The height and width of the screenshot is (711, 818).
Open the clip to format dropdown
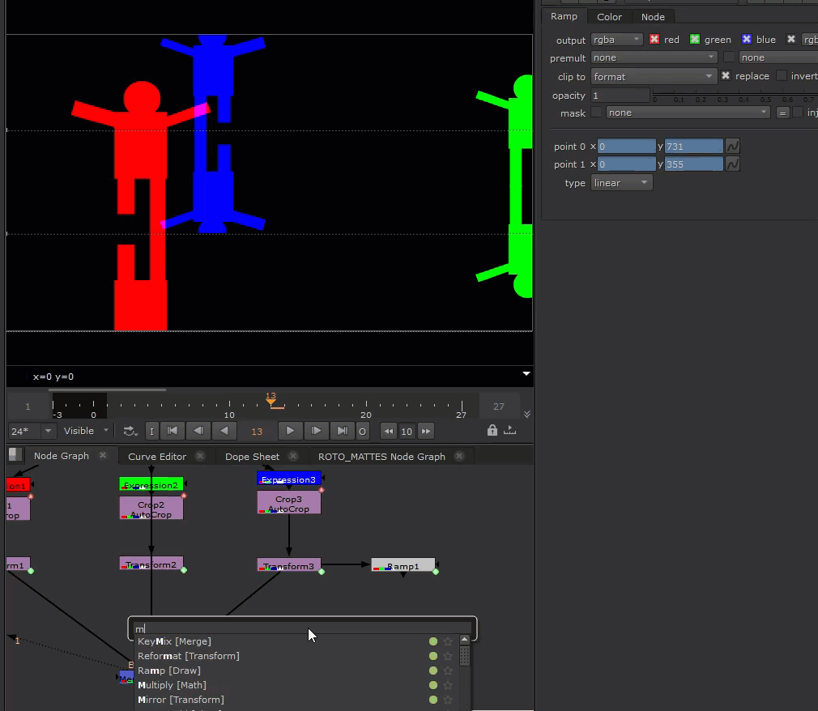[x=654, y=76]
